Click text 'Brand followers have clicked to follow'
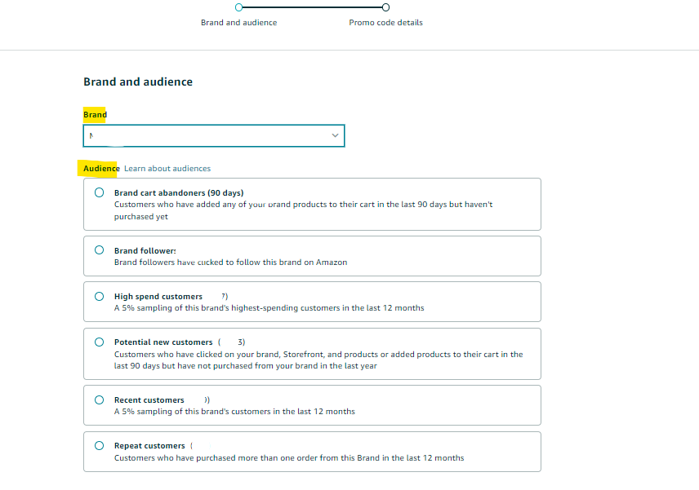The width and height of the screenshot is (699, 490). pos(174,263)
